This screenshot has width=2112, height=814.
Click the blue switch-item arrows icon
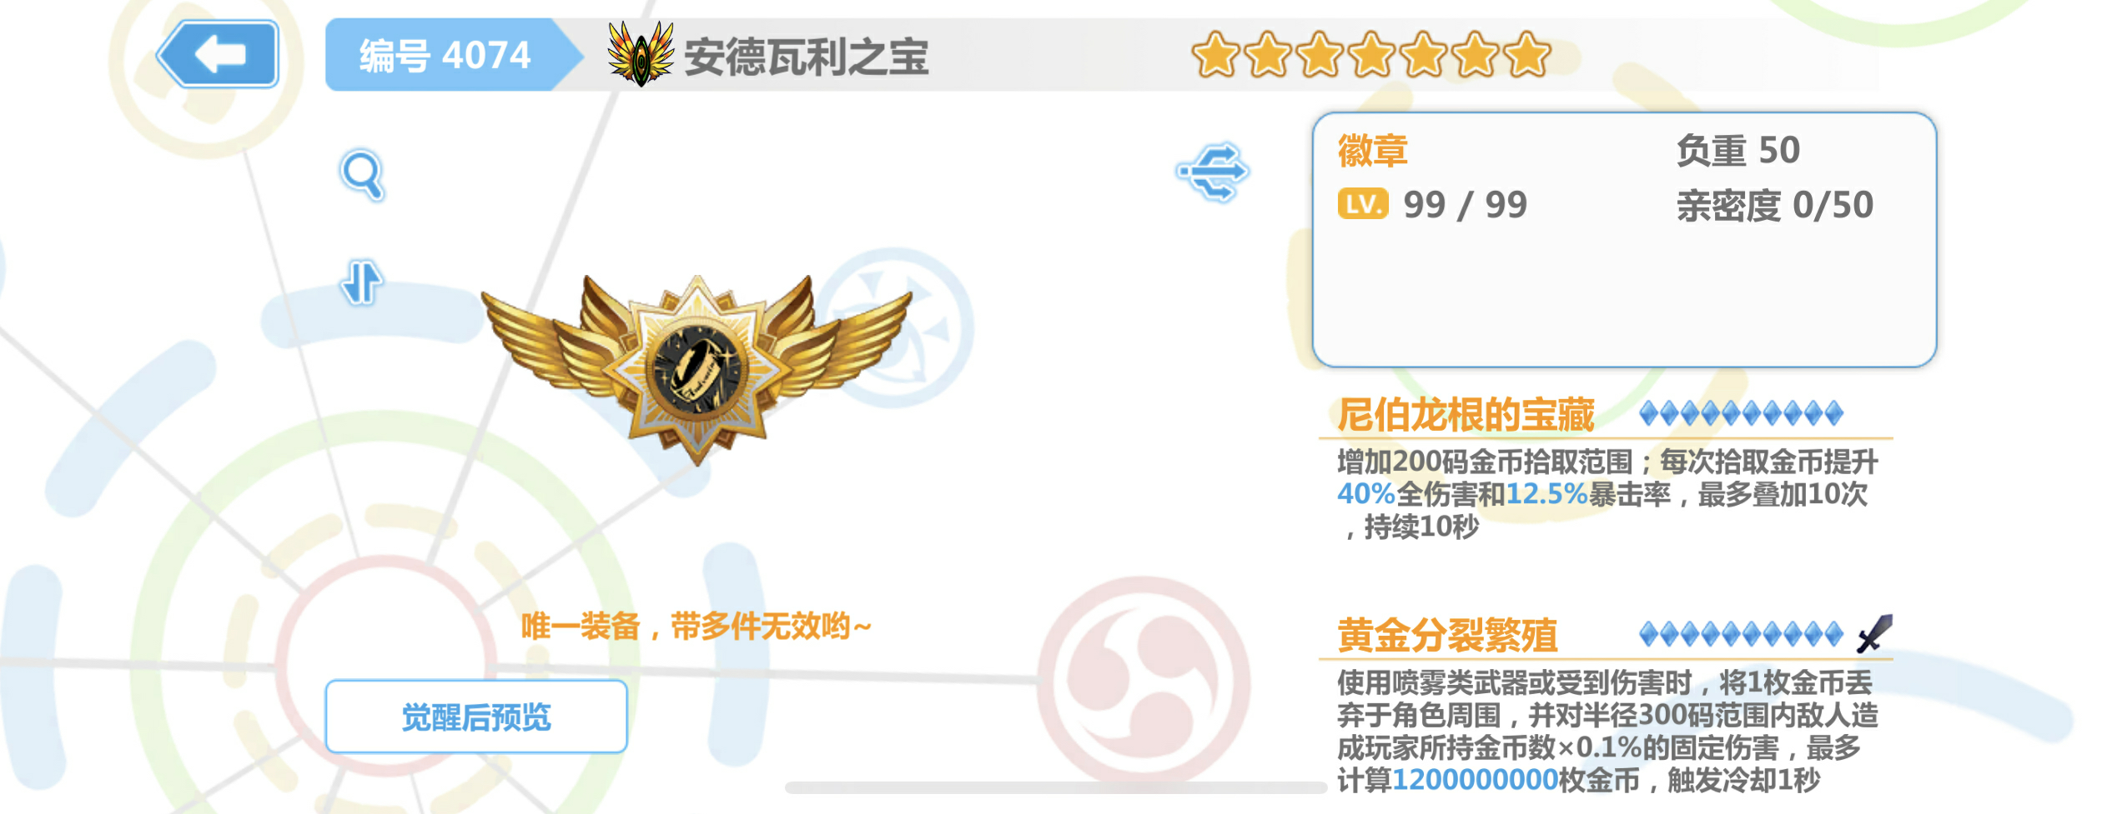(x=1214, y=172)
